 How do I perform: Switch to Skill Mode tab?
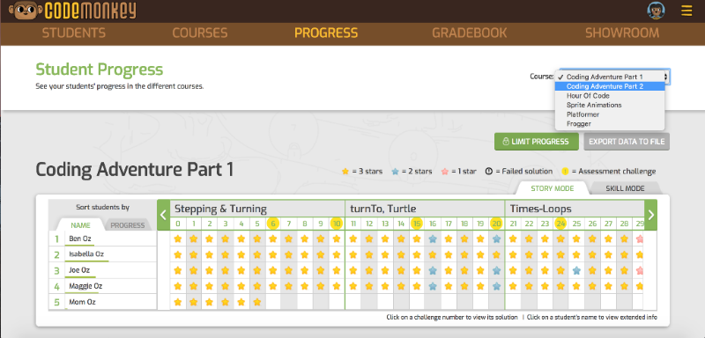[625, 188]
